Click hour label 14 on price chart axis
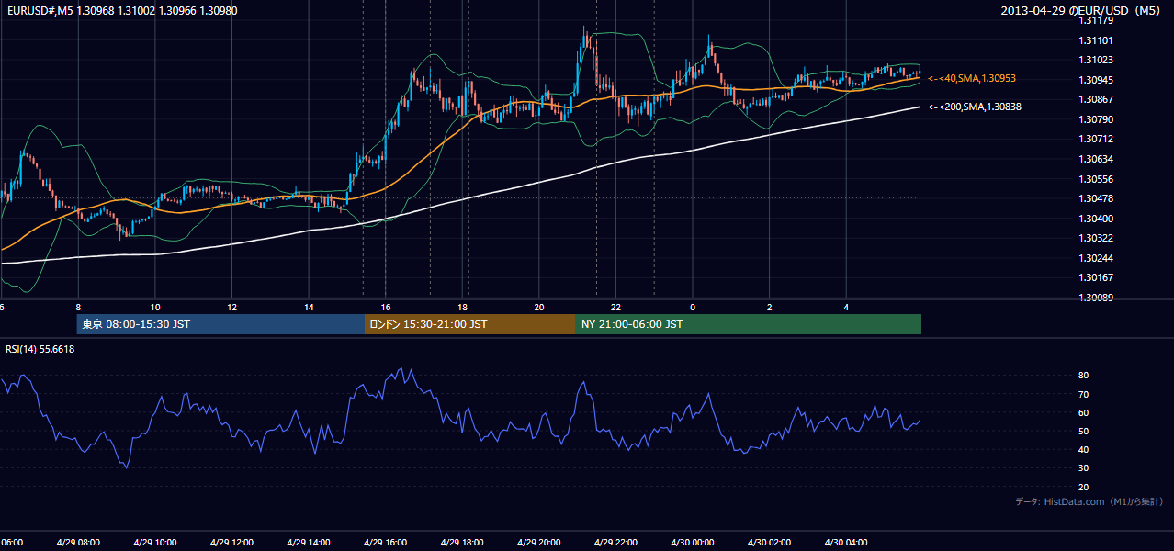 [x=309, y=307]
